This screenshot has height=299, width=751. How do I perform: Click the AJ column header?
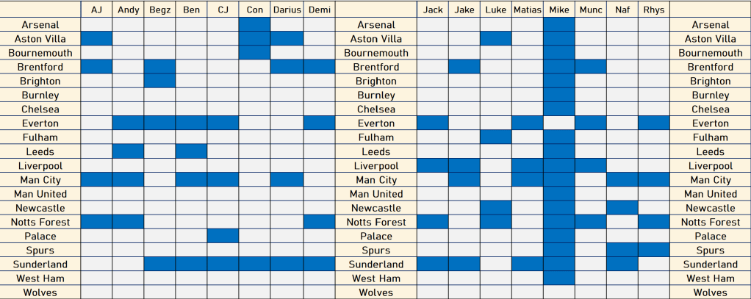[x=96, y=10]
